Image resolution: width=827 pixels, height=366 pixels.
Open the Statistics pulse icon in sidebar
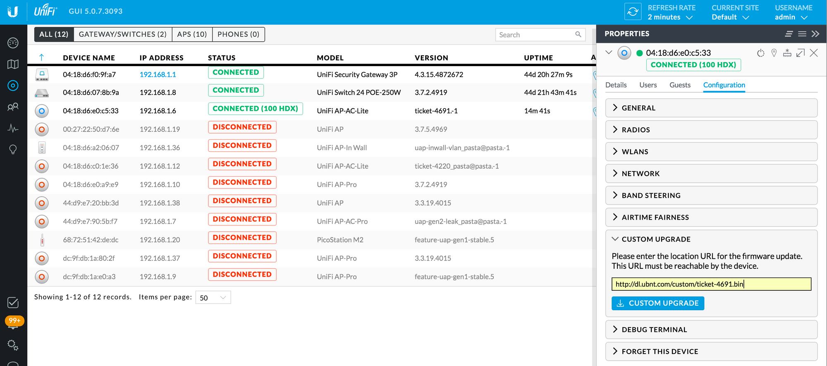(x=13, y=128)
